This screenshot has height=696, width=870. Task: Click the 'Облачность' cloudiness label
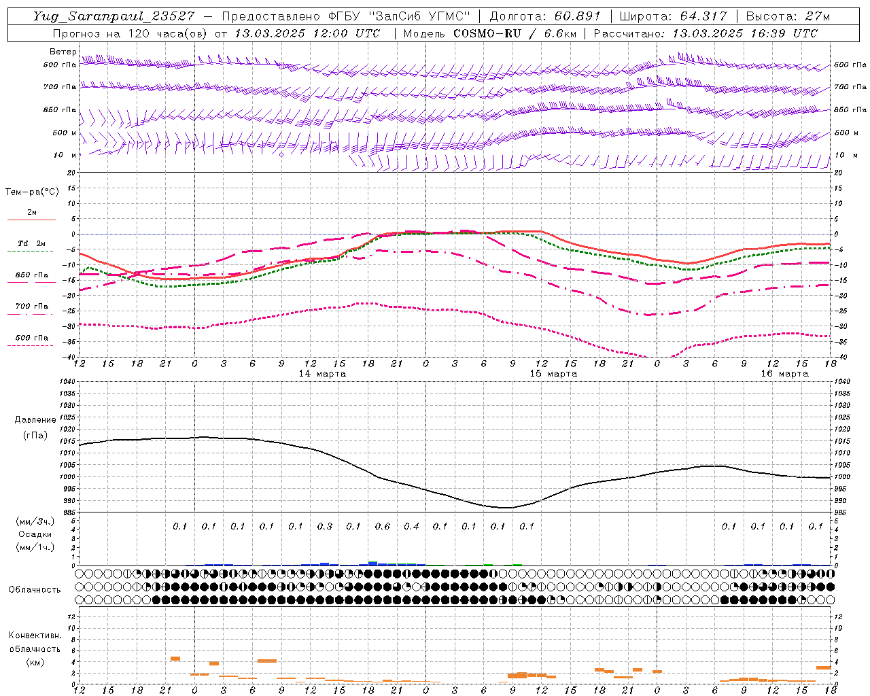point(35,589)
